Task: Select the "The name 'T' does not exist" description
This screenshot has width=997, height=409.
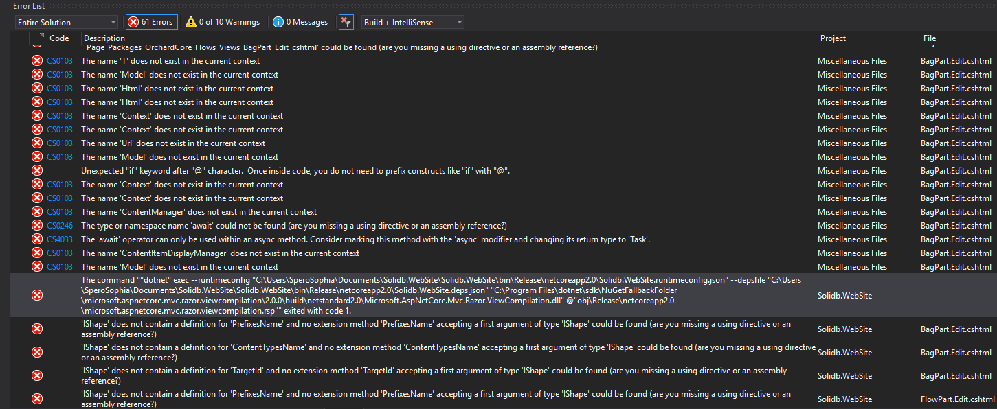Action: (170, 61)
